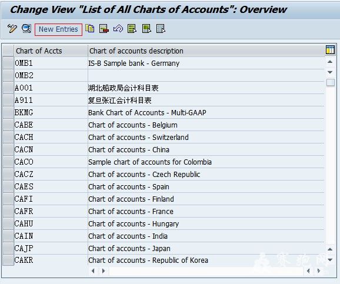This screenshot has width=340, height=284.
Task: Click the Select All icon
Action: coord(132,29)
